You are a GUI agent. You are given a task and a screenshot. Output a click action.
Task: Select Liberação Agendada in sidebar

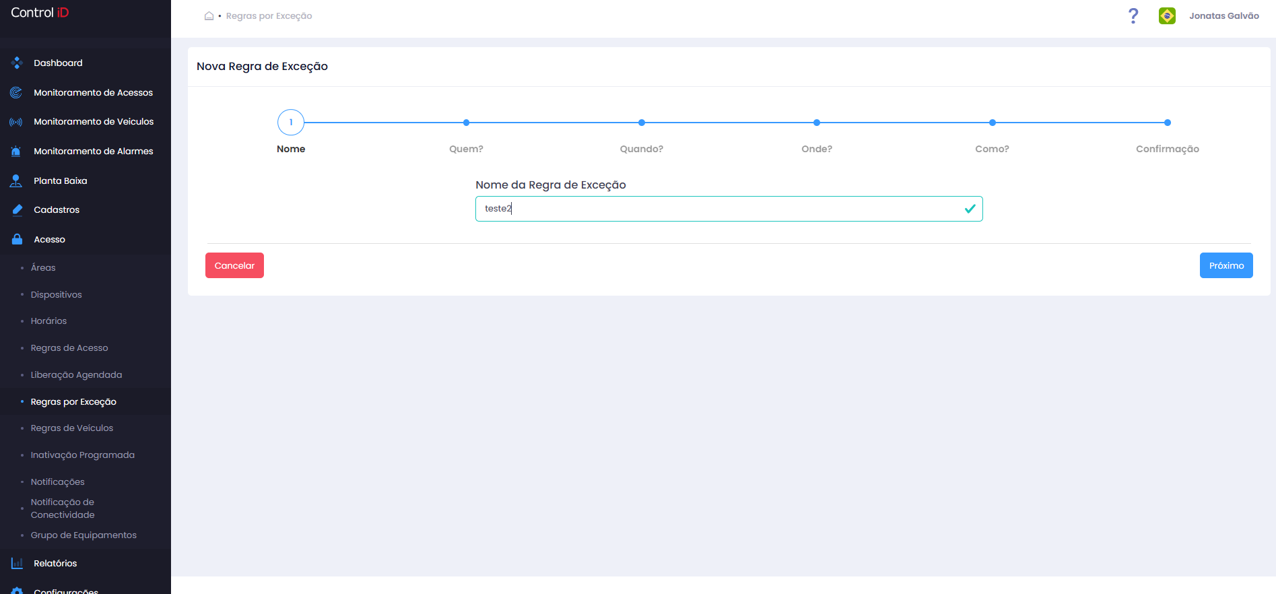(76, 374)
